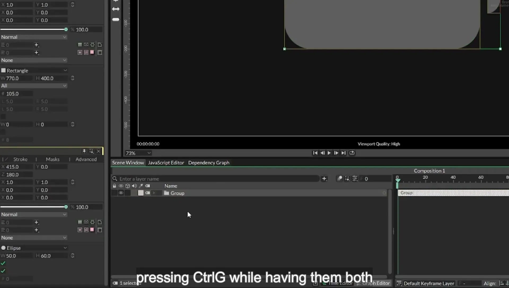This screenshot has width=509, height=288.
Task: Click the filter sliders icon in Scene Window
Action: click(x=355, y=179)
